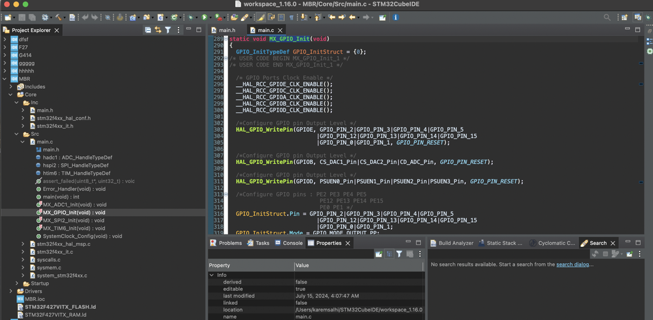Collapse the MBR project
653x320 pixels.
(5, 78)
